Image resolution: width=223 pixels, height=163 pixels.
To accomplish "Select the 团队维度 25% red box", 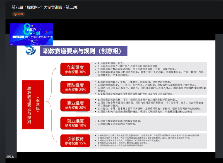I will 75,87.
